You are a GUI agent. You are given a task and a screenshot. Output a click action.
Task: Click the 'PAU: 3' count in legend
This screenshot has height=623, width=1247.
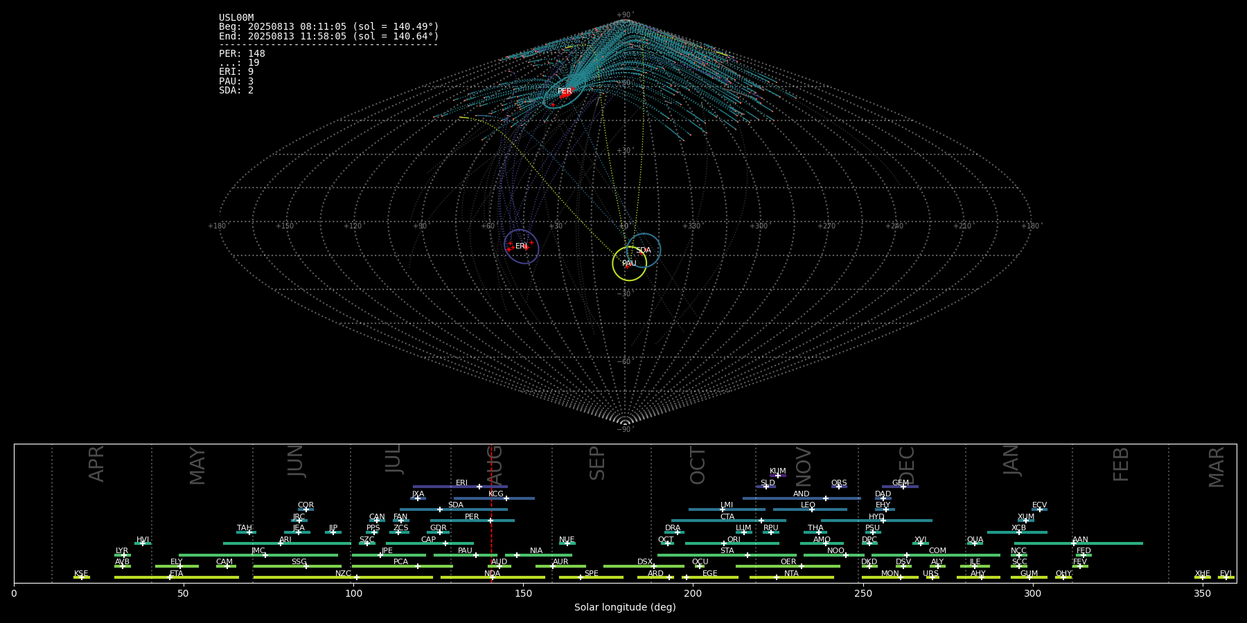(x=236, y=81)
